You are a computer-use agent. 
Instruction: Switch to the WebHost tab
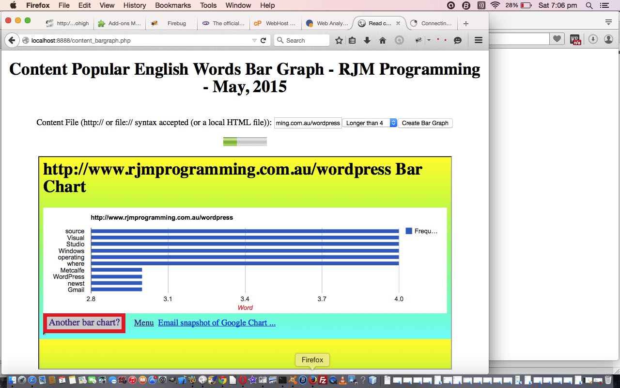(x=276, y=23)
